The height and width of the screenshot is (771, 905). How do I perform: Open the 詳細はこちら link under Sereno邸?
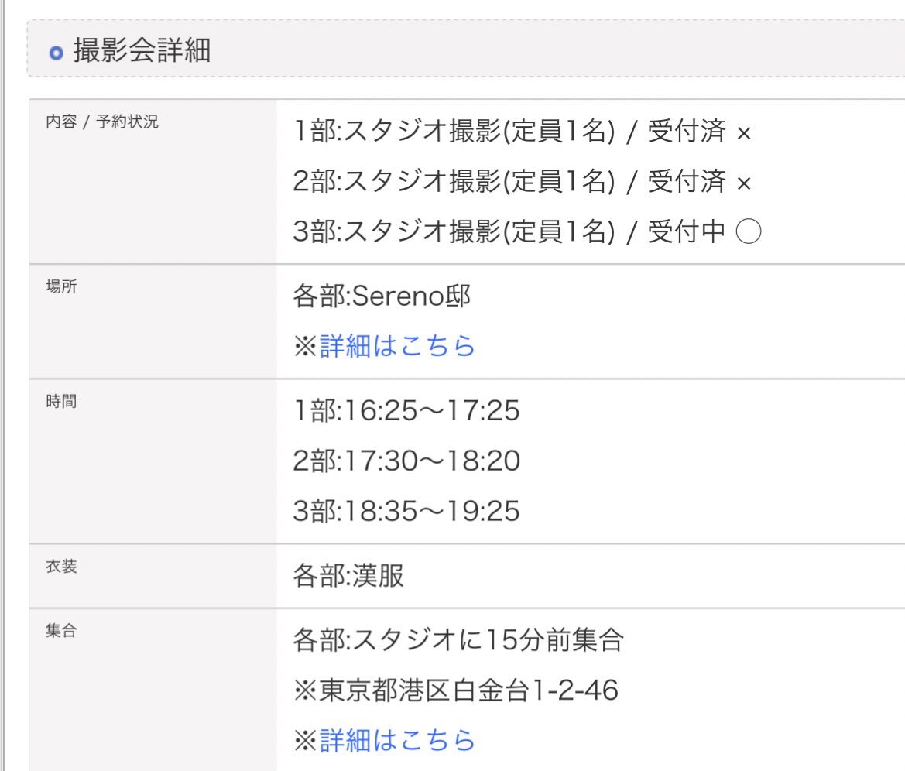397,346
